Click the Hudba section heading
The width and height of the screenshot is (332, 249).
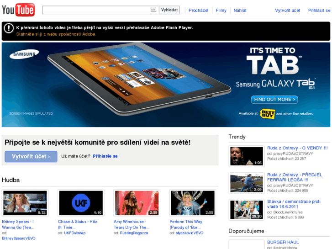(11, 180)
